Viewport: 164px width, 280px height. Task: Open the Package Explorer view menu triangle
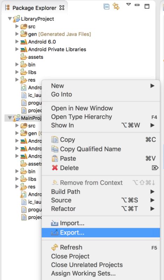(128, 4)
